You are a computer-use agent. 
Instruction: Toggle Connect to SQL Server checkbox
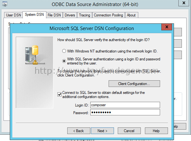pos(59,95)
